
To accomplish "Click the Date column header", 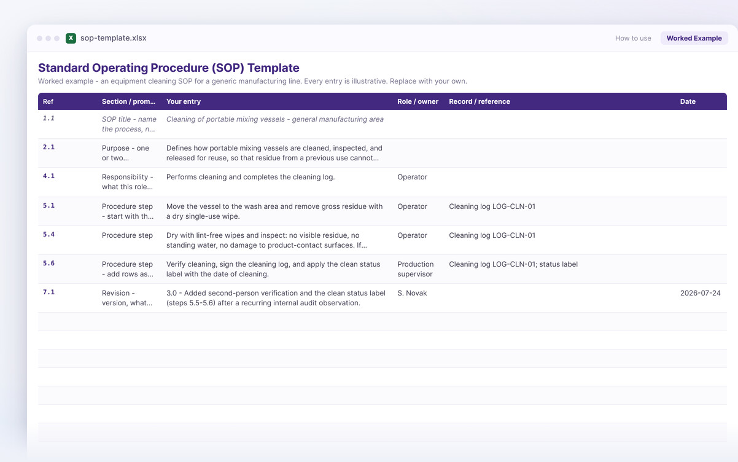I will [688, 101].
